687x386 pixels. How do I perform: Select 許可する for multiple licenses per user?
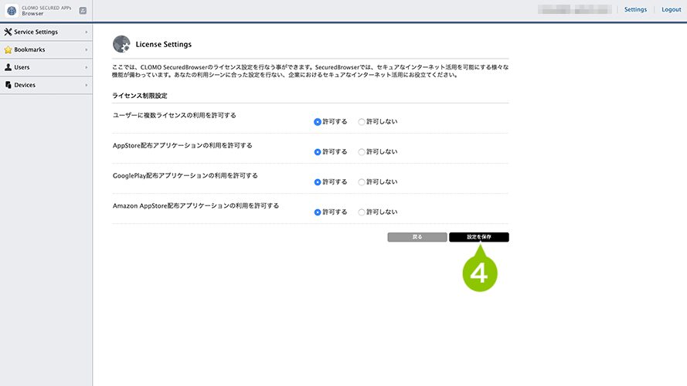[x=318, y=122]
